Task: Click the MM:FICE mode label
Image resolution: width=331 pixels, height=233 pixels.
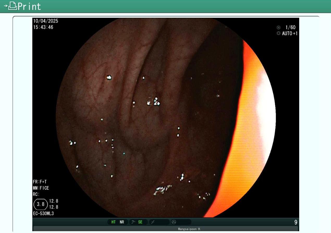Action: tap(41, 188)
